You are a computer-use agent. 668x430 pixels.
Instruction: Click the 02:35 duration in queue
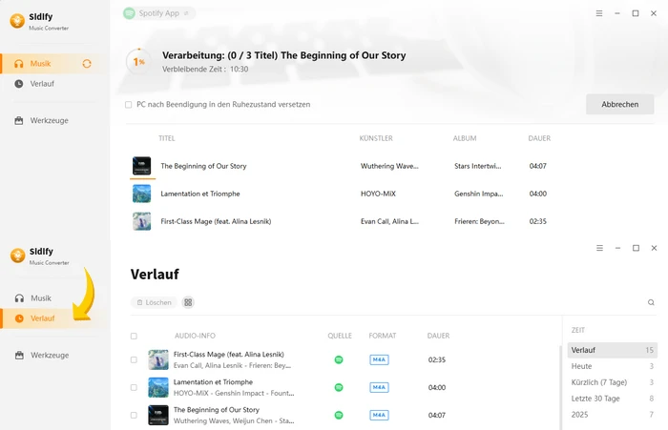coord(537,221)
